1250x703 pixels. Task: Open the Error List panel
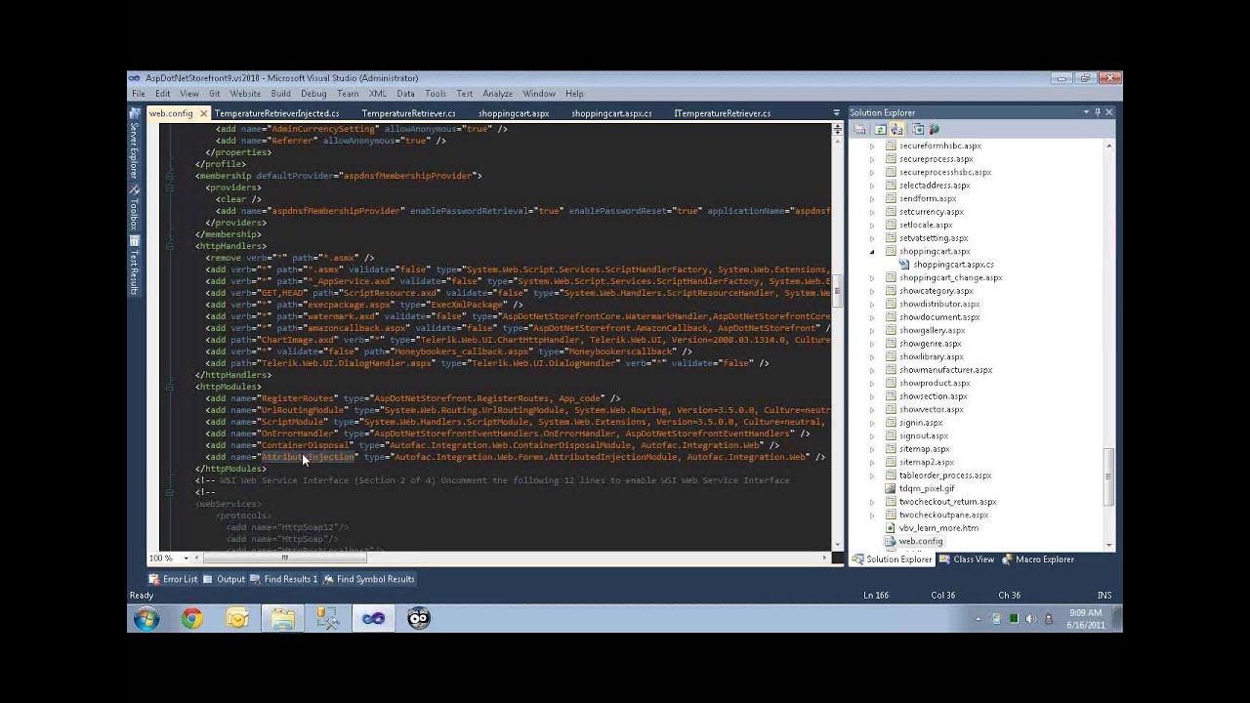(x=173, y=579)
